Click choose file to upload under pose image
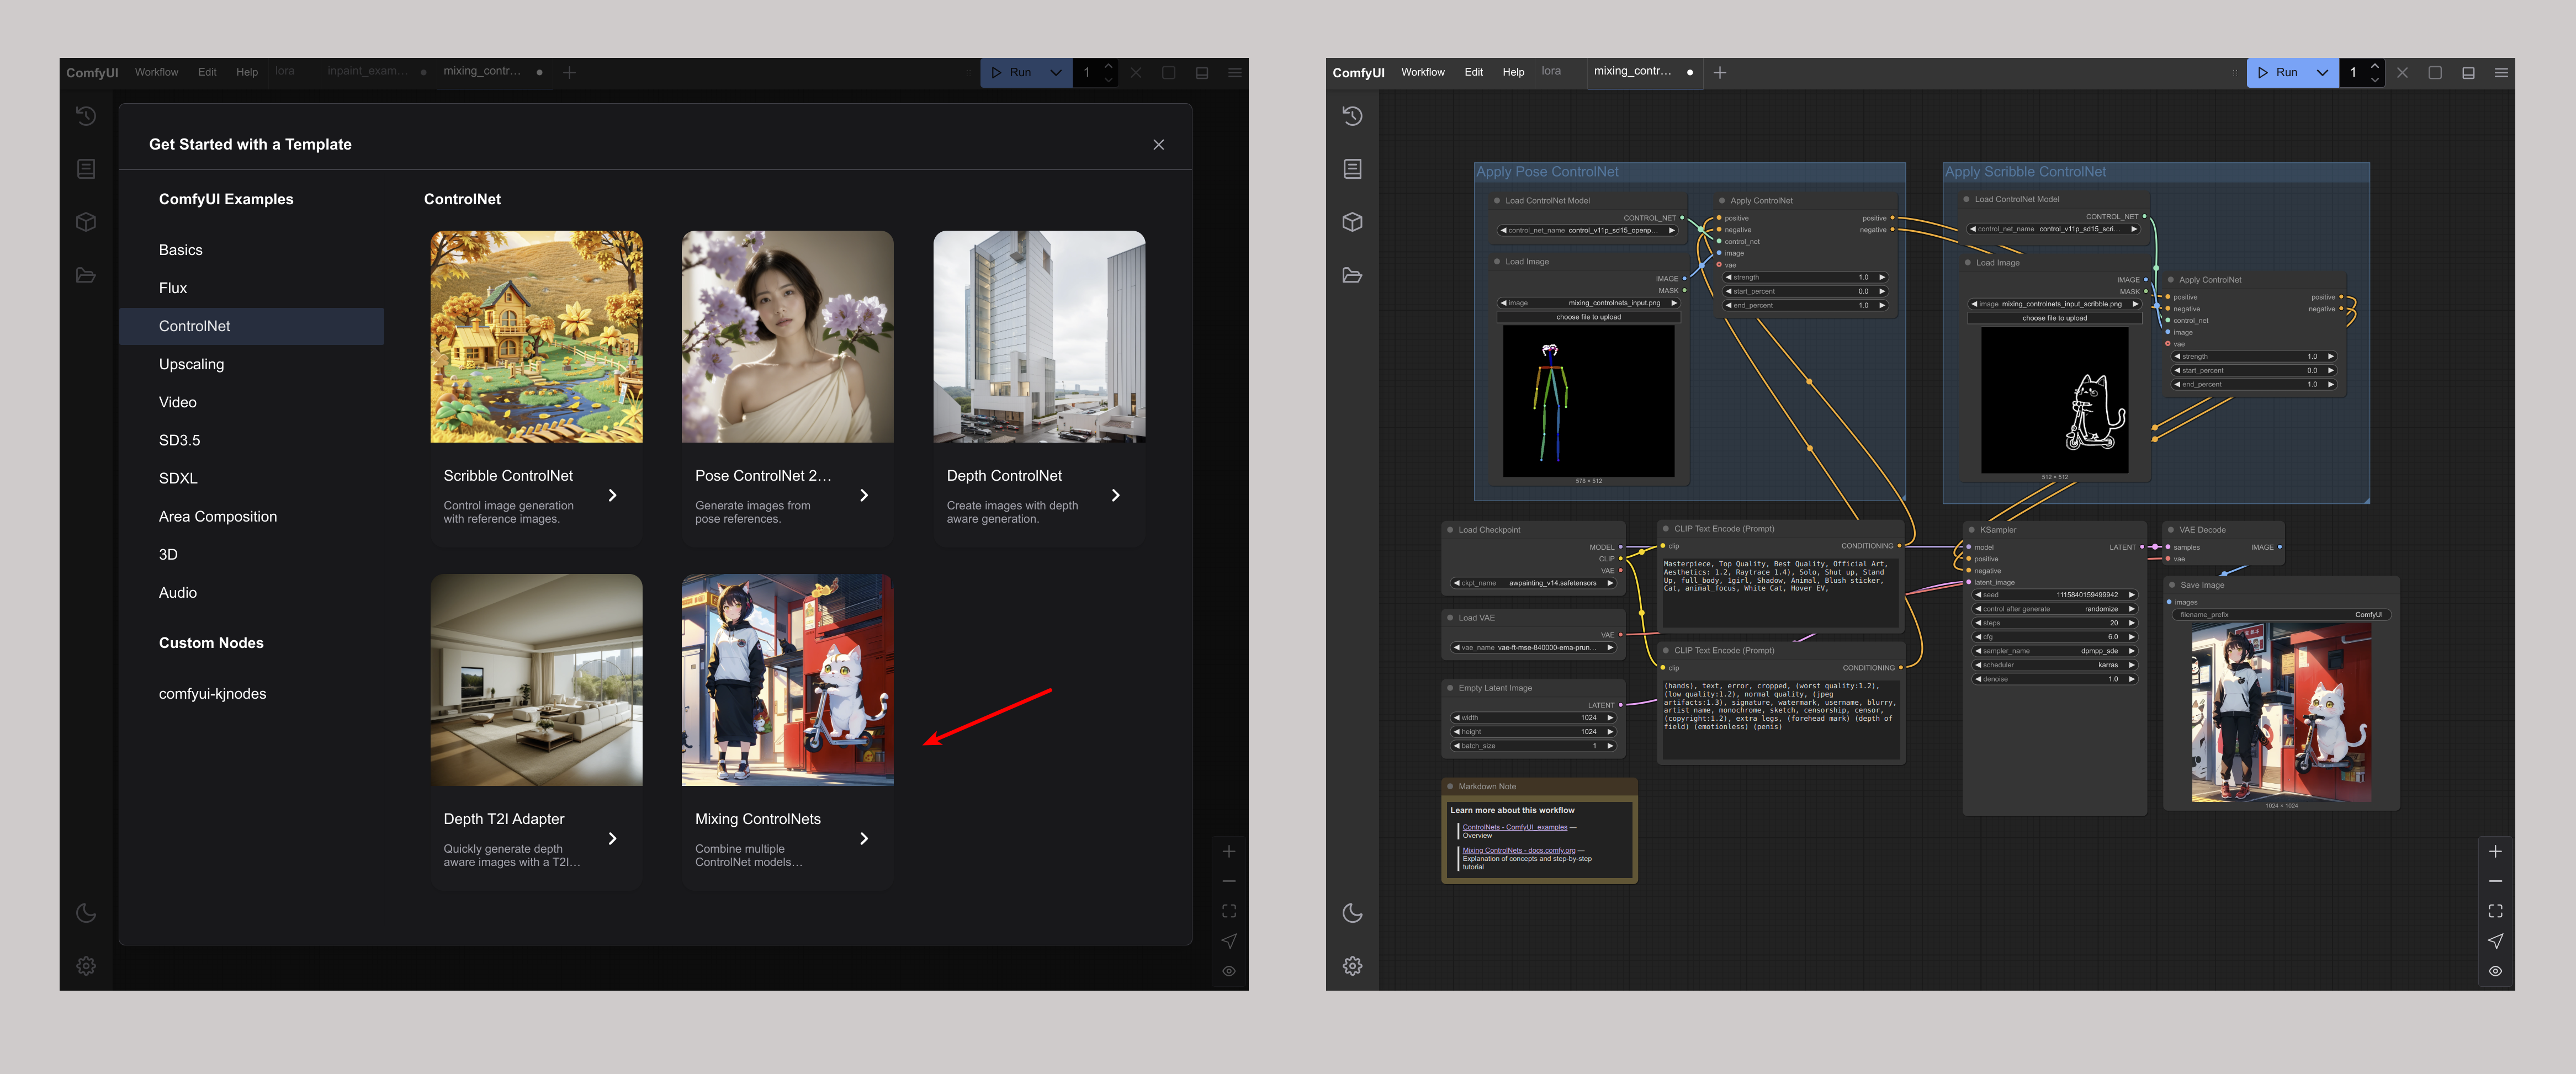 point(1588,317)
